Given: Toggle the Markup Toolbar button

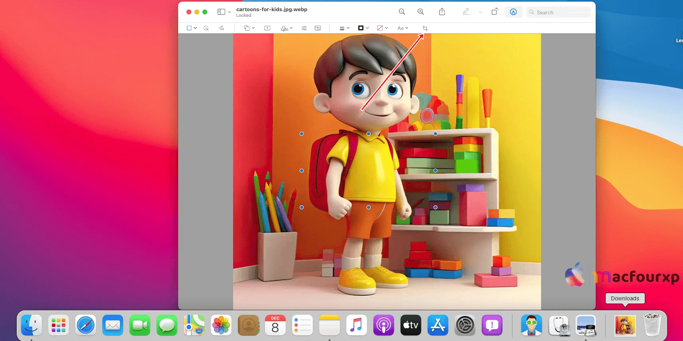Looking at the screenshot, I should click(x=514, y=12).
